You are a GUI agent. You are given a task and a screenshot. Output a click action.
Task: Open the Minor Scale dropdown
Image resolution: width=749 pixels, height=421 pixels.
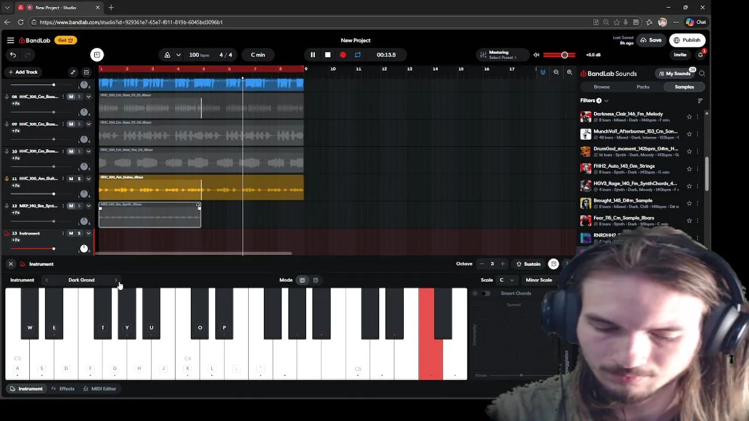(x=539, y=280)
